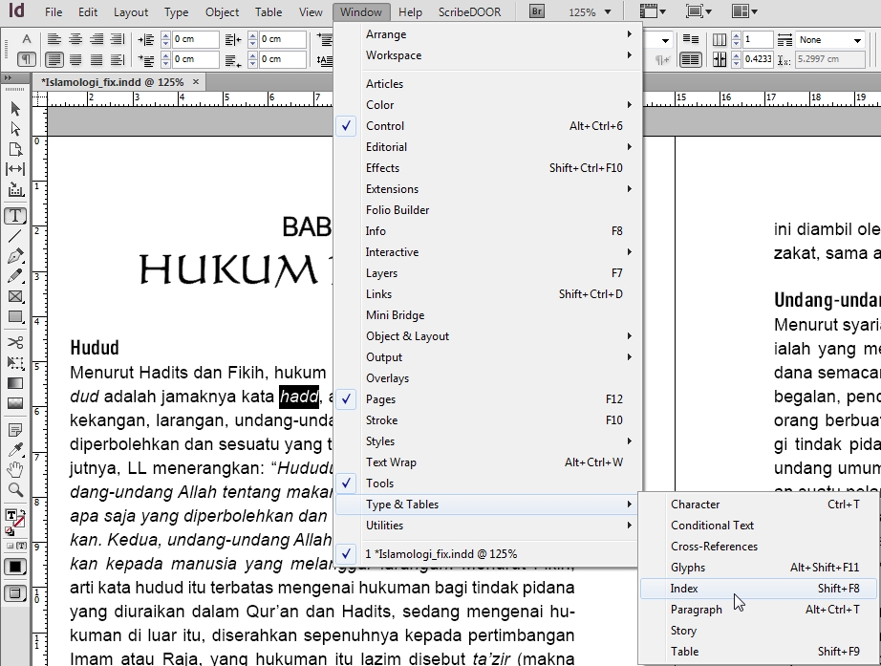
Task: Select the Gradient Swatch tool
Action: point(15,383)
